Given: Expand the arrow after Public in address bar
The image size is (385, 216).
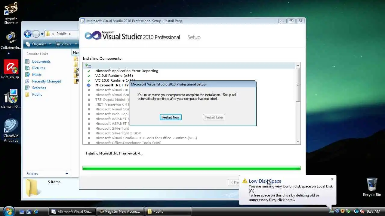Looking at the screenshot, I should click(70, 34).
